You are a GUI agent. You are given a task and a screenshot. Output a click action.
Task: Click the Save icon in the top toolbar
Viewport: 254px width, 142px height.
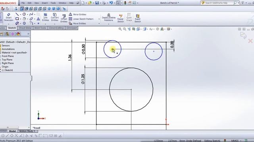pos(97,3)
